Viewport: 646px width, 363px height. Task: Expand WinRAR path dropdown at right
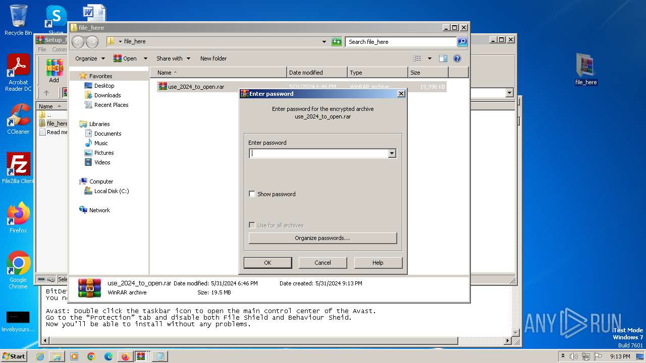509,93
